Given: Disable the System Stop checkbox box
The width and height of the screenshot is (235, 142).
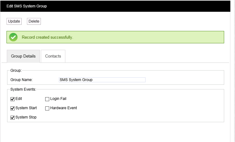Looking at the screenshot, I should click(13, 118).
